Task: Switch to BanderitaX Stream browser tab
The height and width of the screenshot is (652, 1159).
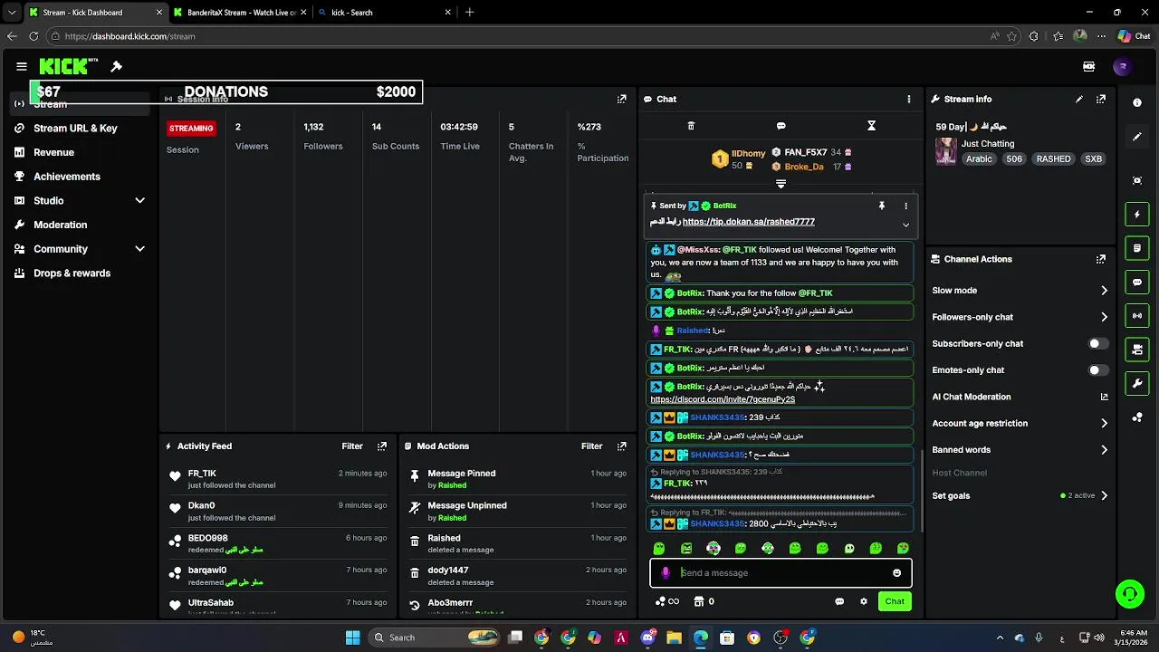Action: (x=241, y=13)
